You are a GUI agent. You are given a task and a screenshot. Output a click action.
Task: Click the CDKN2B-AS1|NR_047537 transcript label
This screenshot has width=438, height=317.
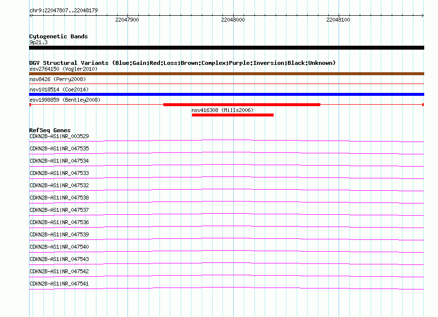point(59,210)
